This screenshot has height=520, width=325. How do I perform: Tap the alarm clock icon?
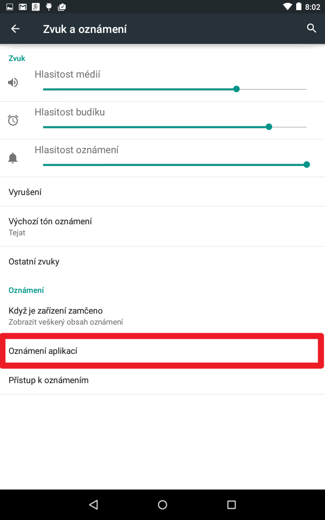[x=13, y=120]
